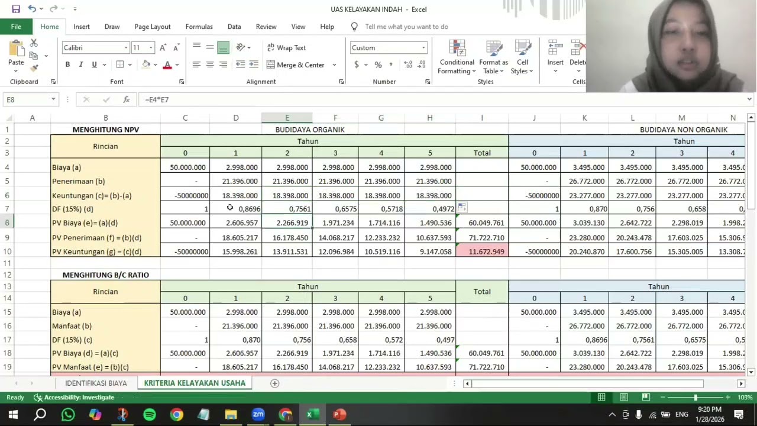
Task: Increase font size with the large A
Action: point(163,47)
